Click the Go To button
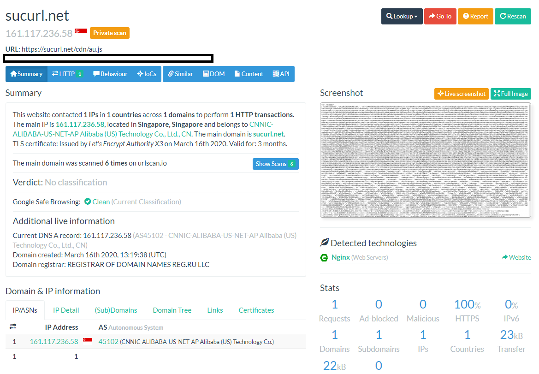 [x=440, y=16]
